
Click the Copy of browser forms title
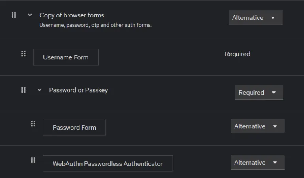(72, 15)
